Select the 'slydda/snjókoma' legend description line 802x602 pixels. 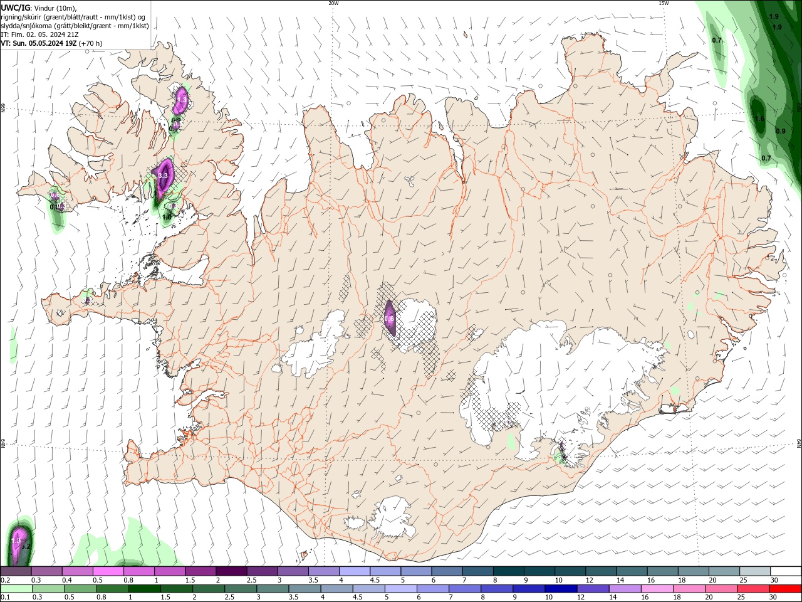[75, 26]
